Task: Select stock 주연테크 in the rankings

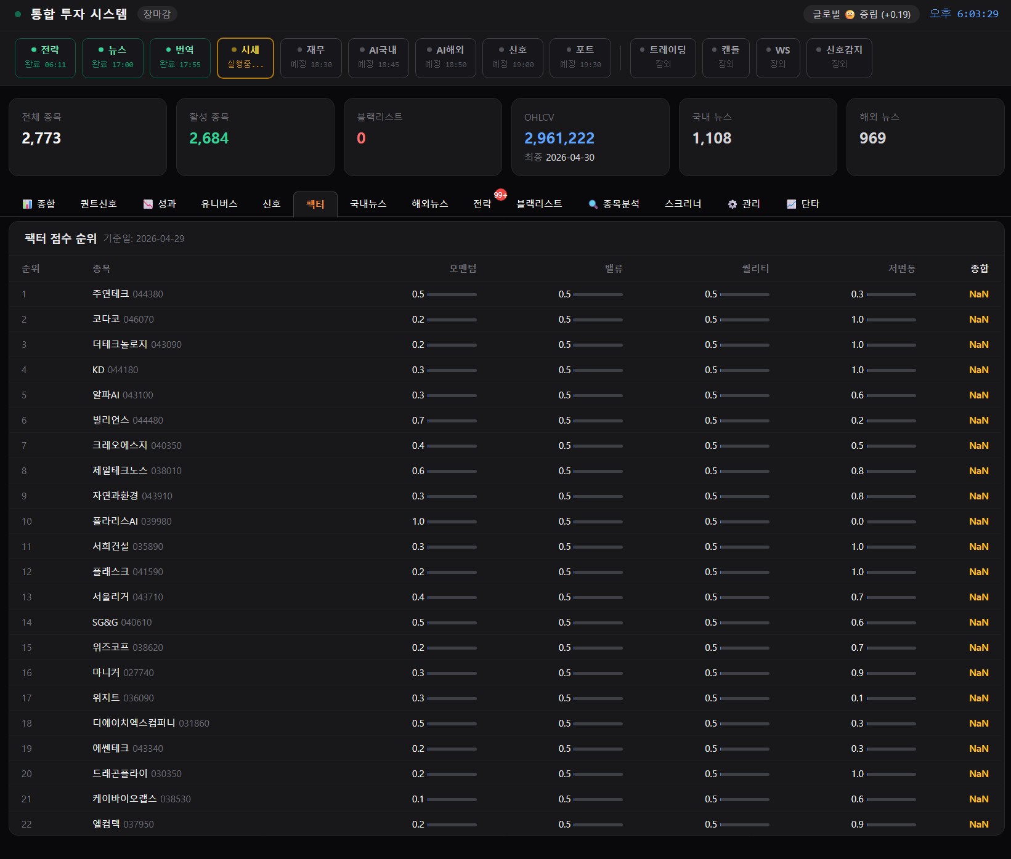Action: tap(109, 294)
